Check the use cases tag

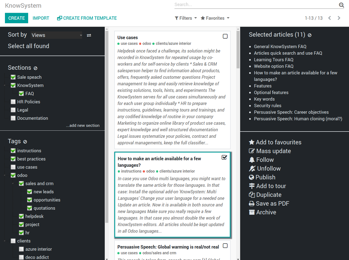pos(13,167)
